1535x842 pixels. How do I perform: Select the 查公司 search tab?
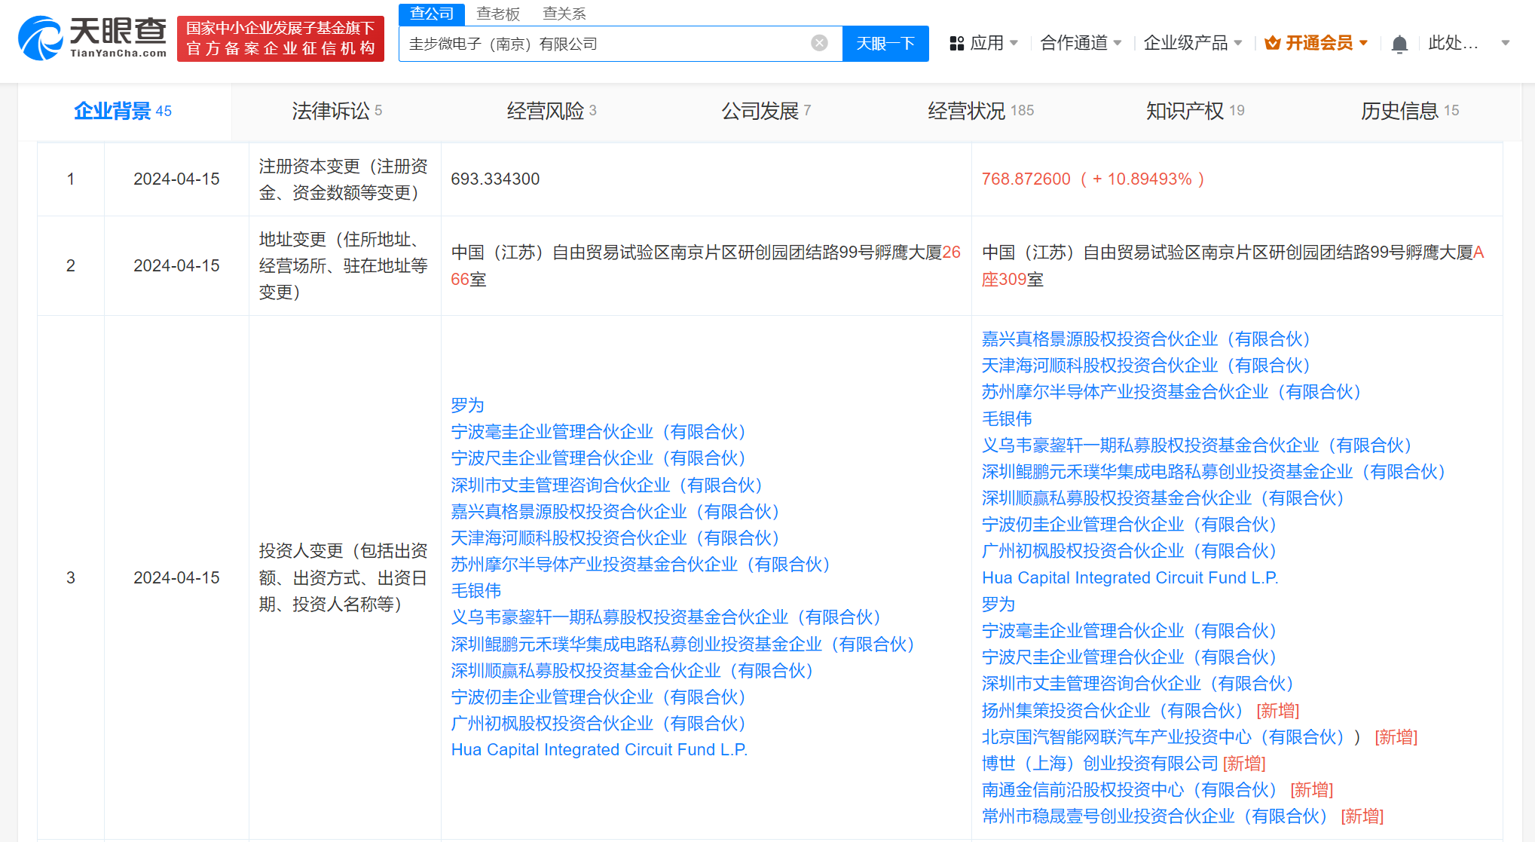tap(432, 14)
